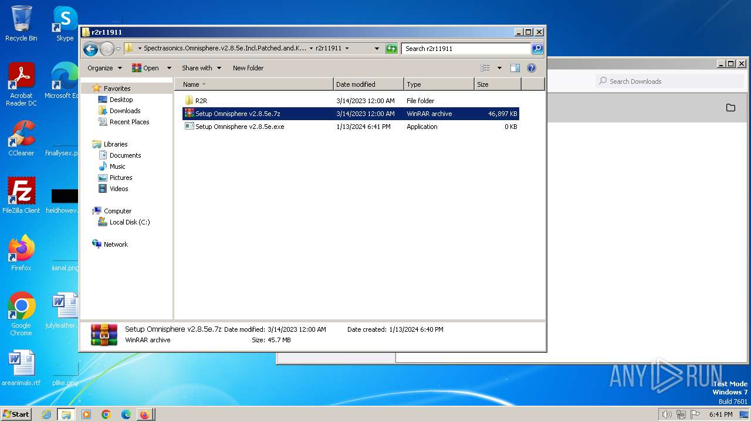
Task: Expand the Open button dropdown arrow
Action: tap(169, 68)
